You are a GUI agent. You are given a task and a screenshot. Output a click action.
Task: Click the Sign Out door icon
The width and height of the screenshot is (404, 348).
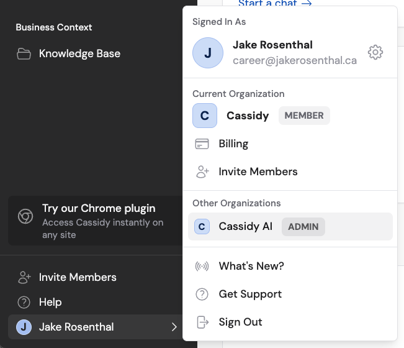click(x=202, y=322)
